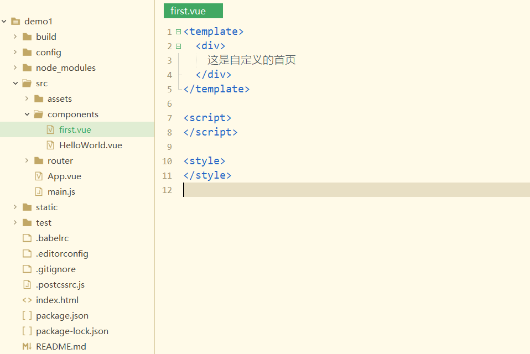Click the Markdown icon beside README.md

(x=27, y=347)
